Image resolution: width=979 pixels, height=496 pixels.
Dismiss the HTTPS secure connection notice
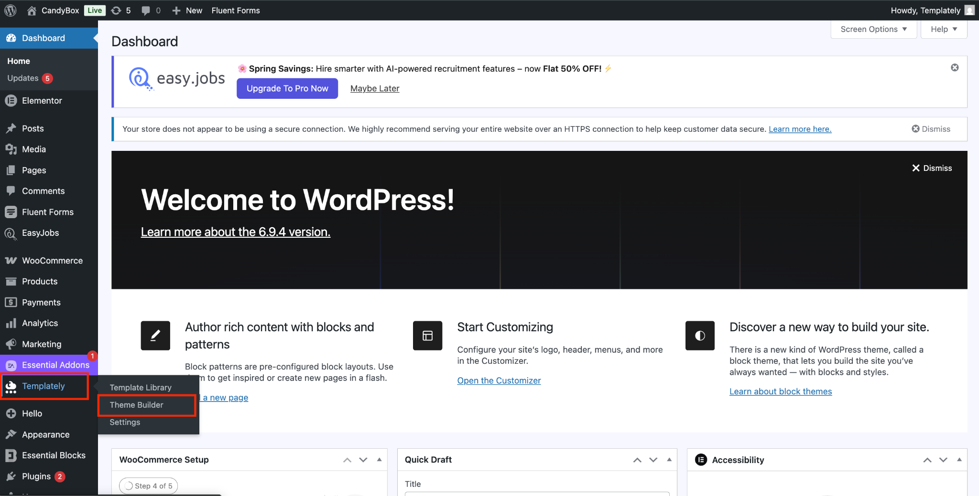click(x=931, y=129)
